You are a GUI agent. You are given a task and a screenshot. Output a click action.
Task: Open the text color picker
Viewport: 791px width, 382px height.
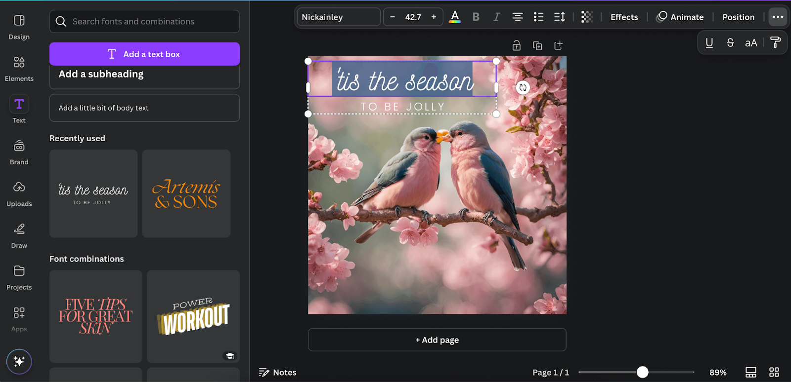click(x=455, y=17)
